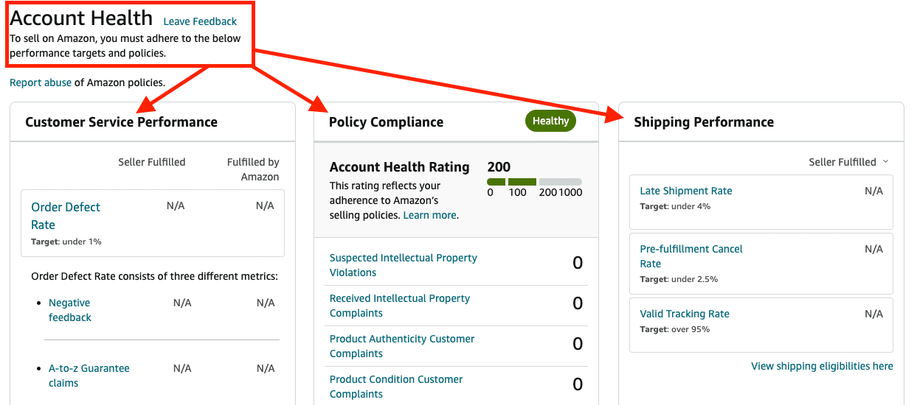Click the Product Condition Customer Complaints count 0
917x405 pixels.
(578, 384)
